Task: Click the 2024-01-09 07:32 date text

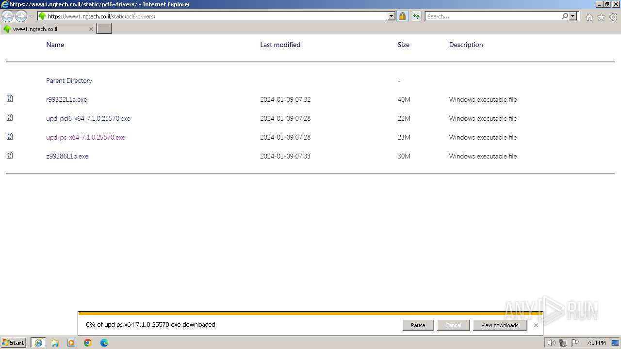Action: (285, 99)
